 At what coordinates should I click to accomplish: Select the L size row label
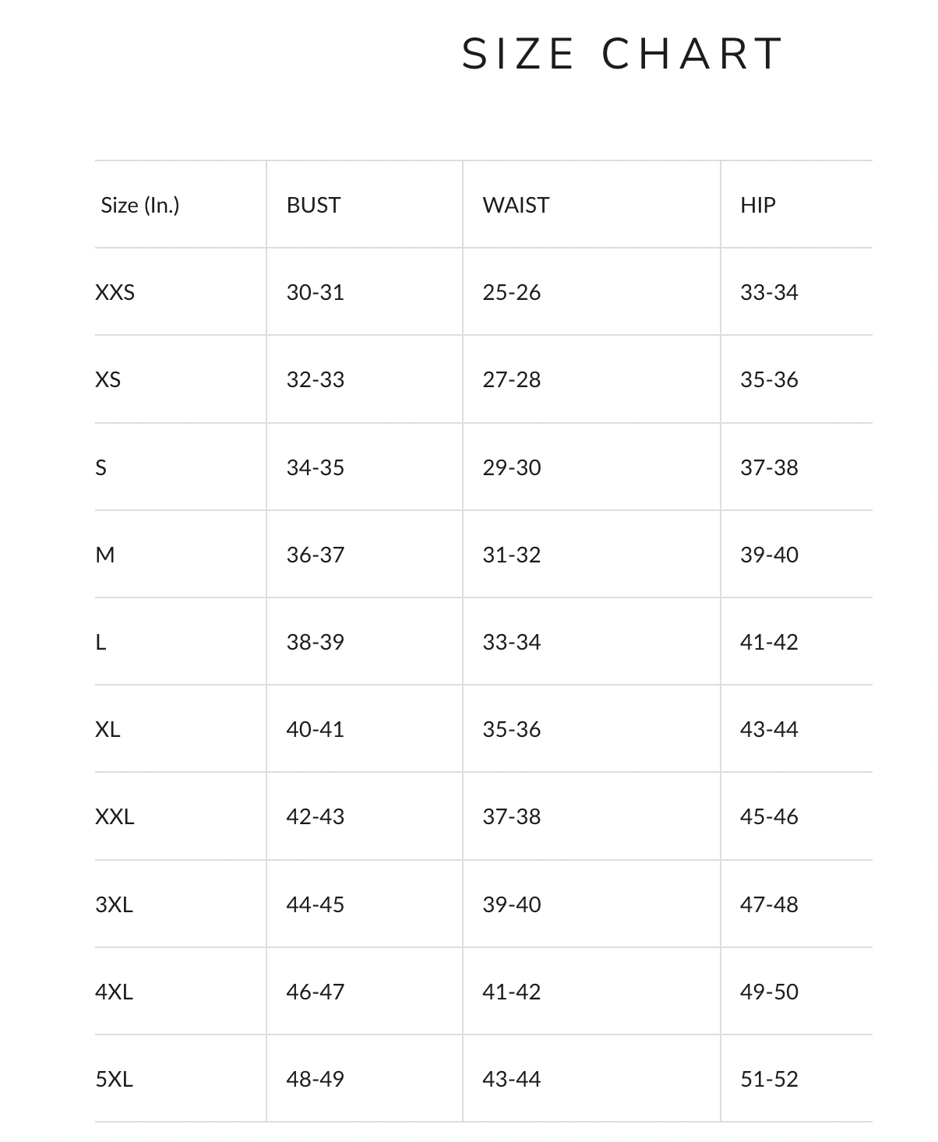pyautogui.click(x=100, y=642)
